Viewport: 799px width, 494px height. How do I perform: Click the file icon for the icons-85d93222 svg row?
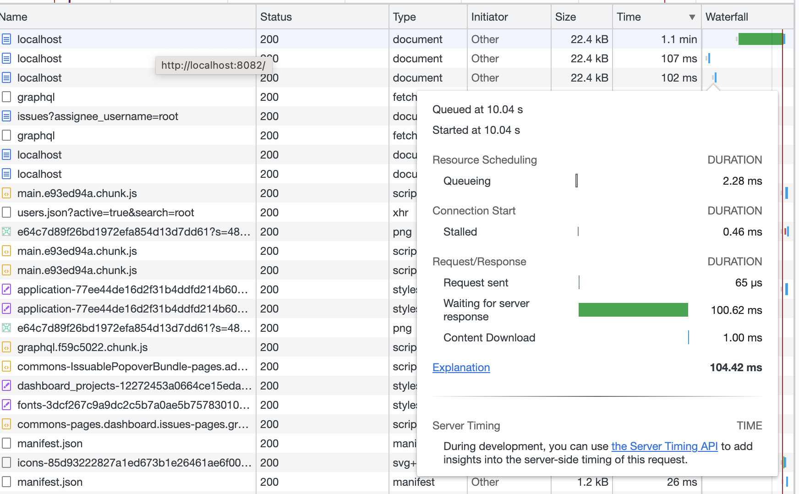coord(6,463)
